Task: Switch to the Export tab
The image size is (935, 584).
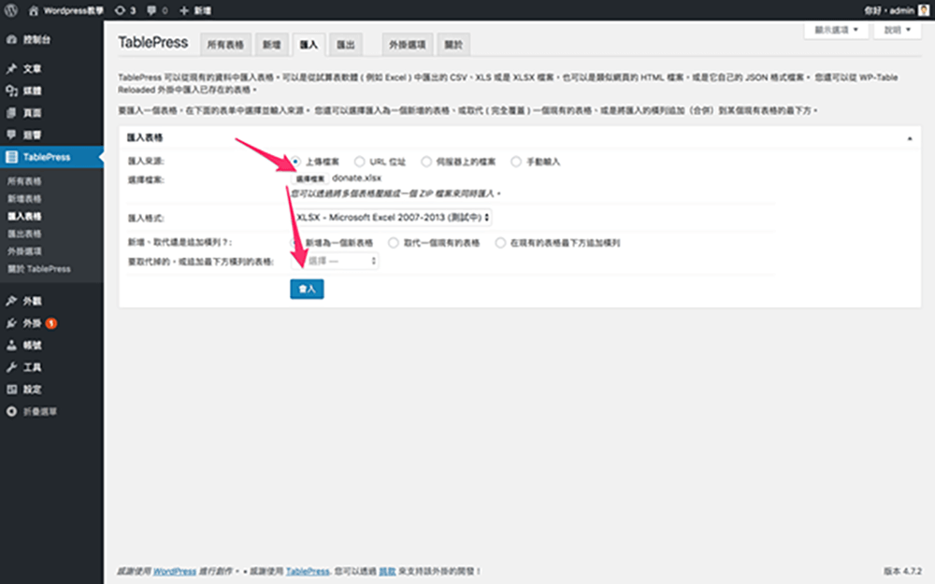Action: click(345, 45)
